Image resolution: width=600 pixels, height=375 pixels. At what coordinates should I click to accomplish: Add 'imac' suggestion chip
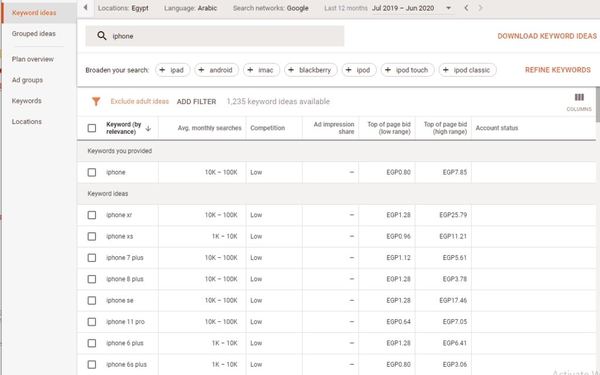tap(261, 70)
